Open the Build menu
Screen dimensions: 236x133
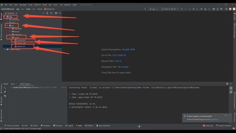coord(45,5)
